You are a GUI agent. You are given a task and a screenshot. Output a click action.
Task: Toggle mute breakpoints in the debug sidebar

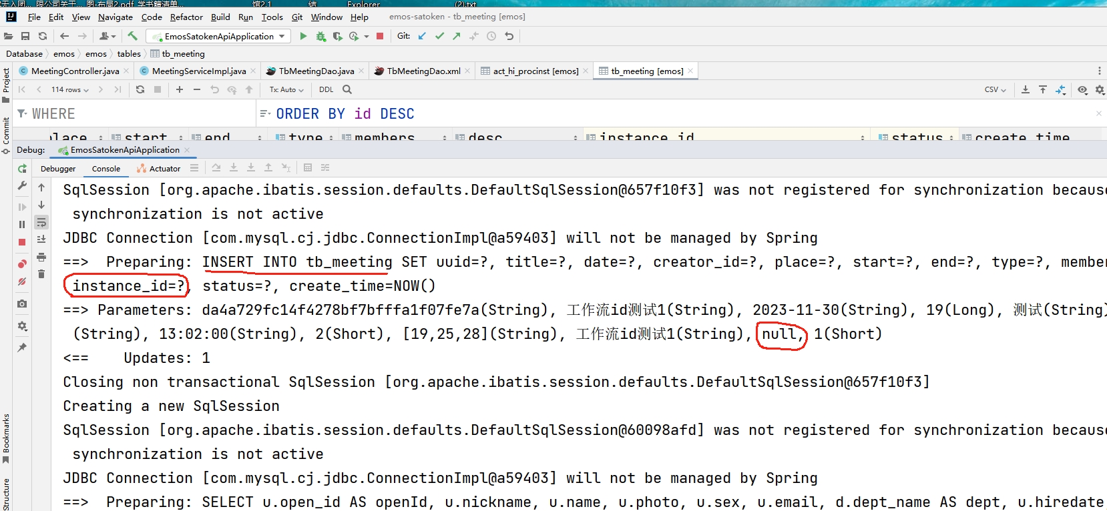pyautogui.click(x=22, y=282)
